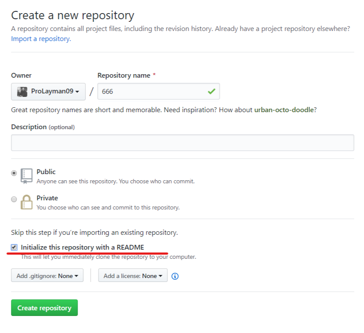
Task: Open the Add .gitignore: None dropdown
Action: [x=47, y=275]
